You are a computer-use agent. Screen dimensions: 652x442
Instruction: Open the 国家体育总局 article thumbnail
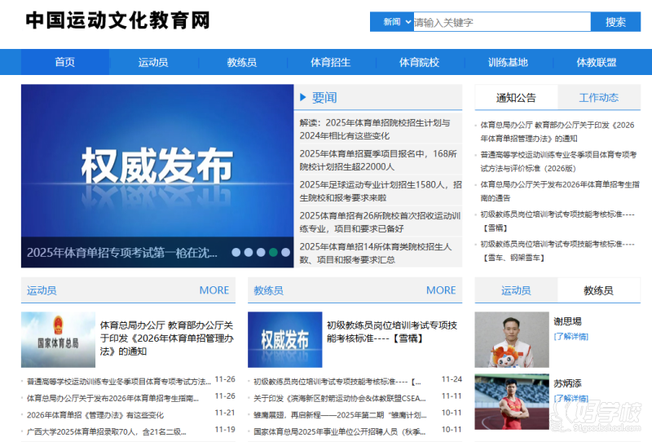point(58,339)
